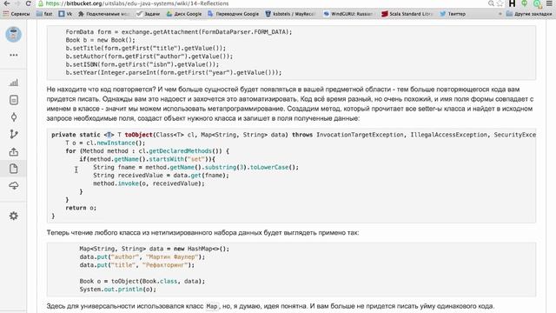Open the Wiki page icon in sidebar
The width and height of the screenshot is (556, 313).
pos(14,169)
